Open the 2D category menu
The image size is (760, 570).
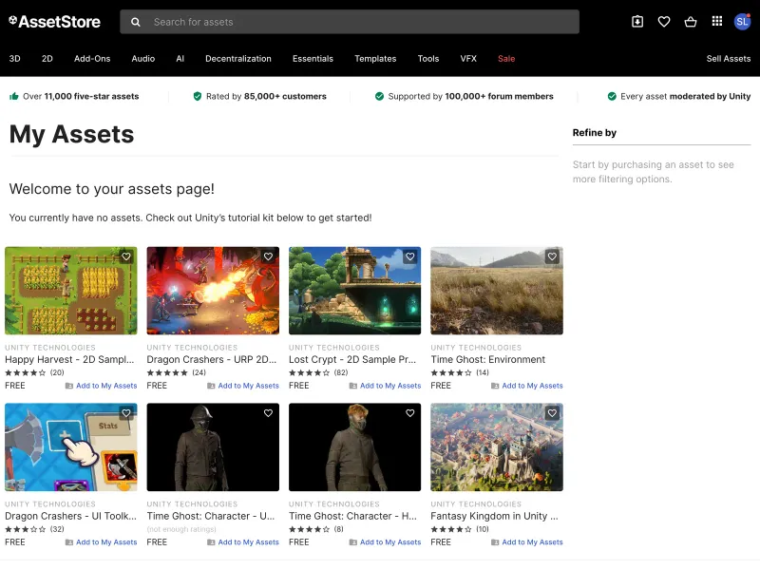[47, 59]
